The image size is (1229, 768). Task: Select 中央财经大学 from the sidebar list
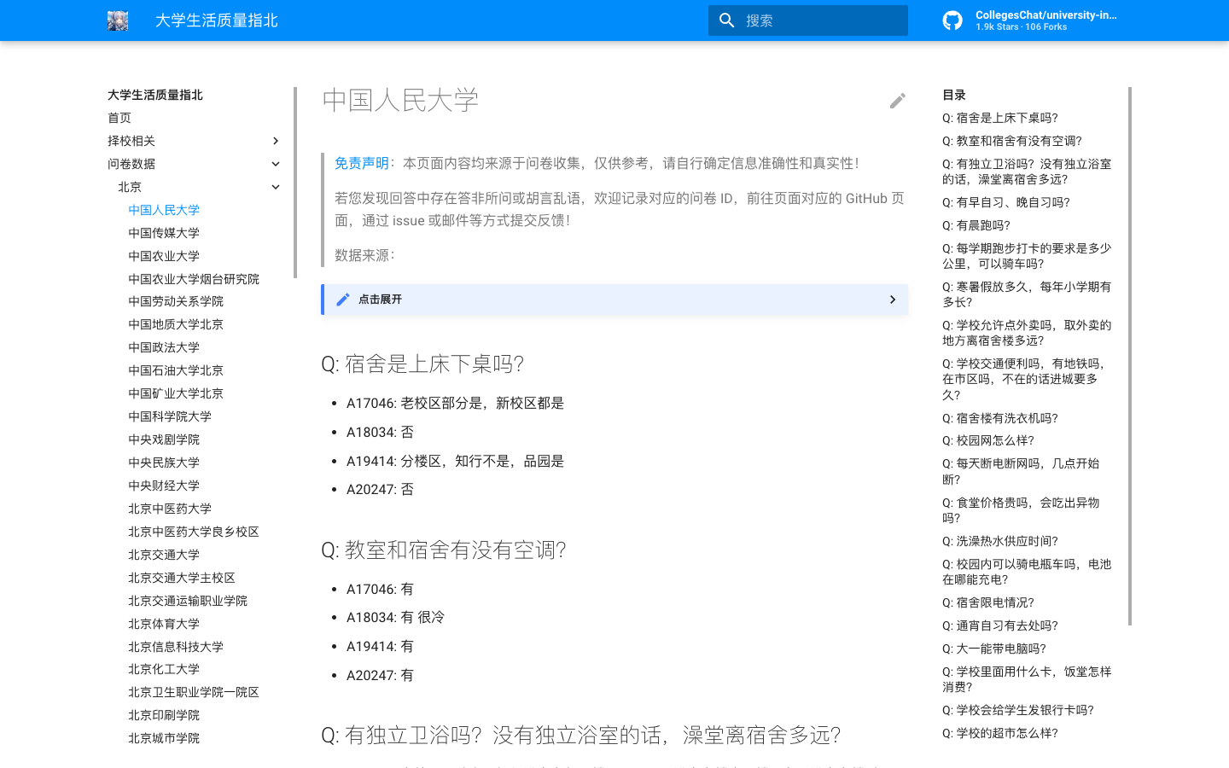point(162,485)
